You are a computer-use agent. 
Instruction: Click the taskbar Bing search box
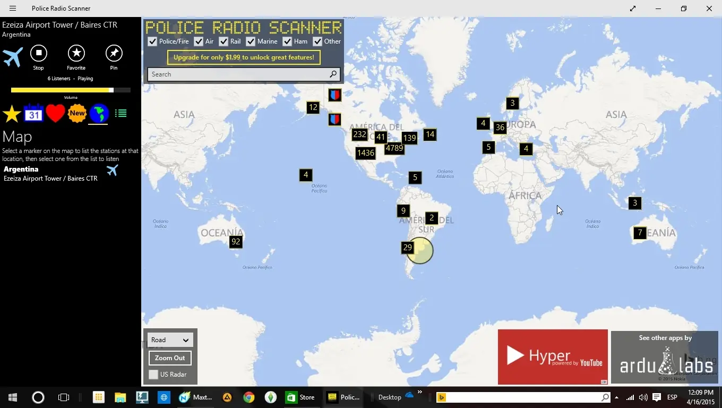(523, 397)
